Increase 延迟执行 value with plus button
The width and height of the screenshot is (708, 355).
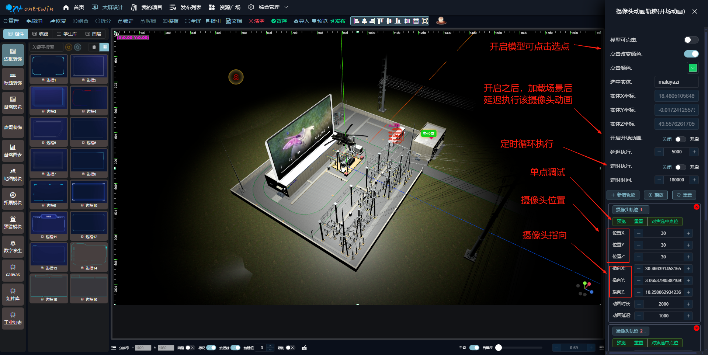[x=694, y=152]
